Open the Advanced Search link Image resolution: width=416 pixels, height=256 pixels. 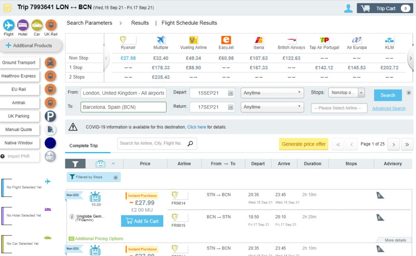[x=389, y=108]
